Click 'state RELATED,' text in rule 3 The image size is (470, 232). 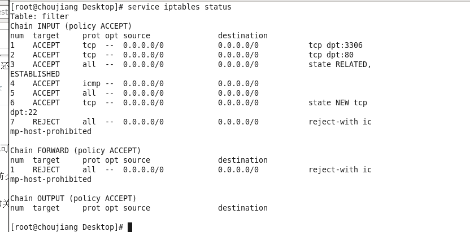[340, 64]
